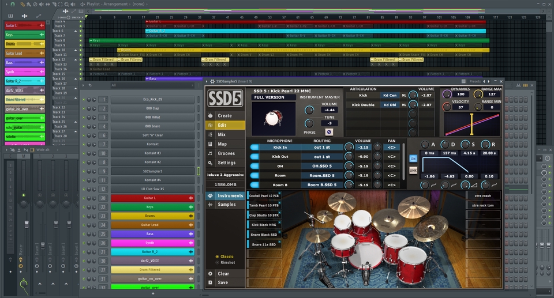The width and height of the screenshot is (554, 298).
Task: Show automation clips with the picker icon
Action: coord(38,16)
